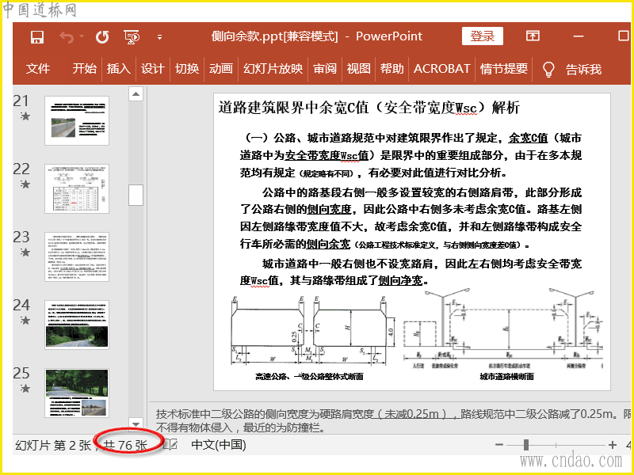Image resolution: width=634 pixels, height=475 pixels.
Task: Click the animation star under slide 23
Action: (x=25, y=253)
